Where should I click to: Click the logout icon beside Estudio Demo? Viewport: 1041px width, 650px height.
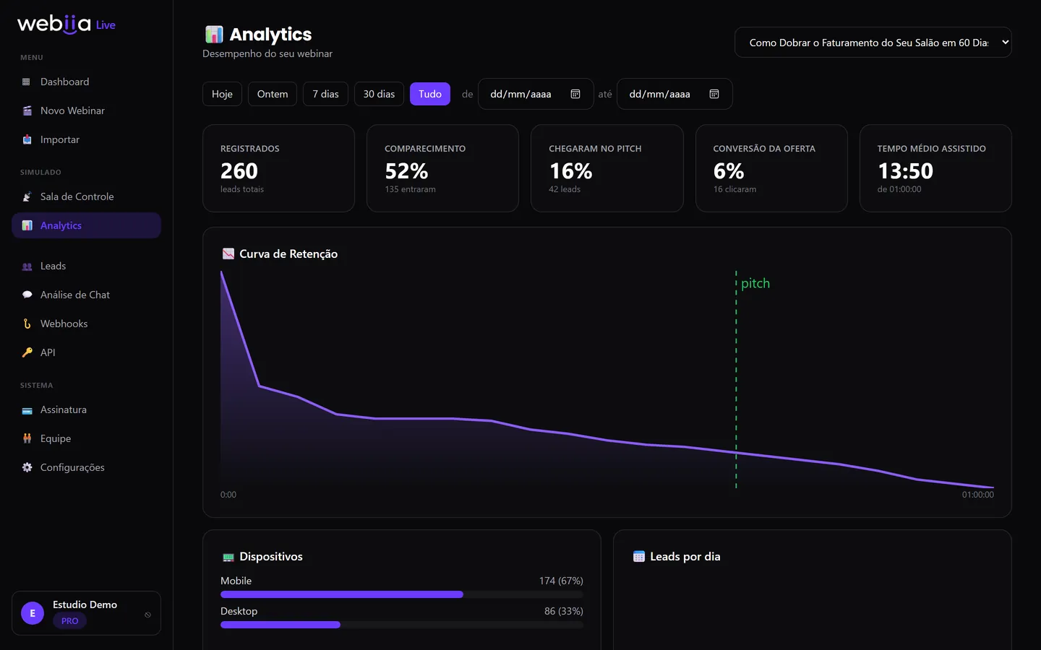[147, 615]
